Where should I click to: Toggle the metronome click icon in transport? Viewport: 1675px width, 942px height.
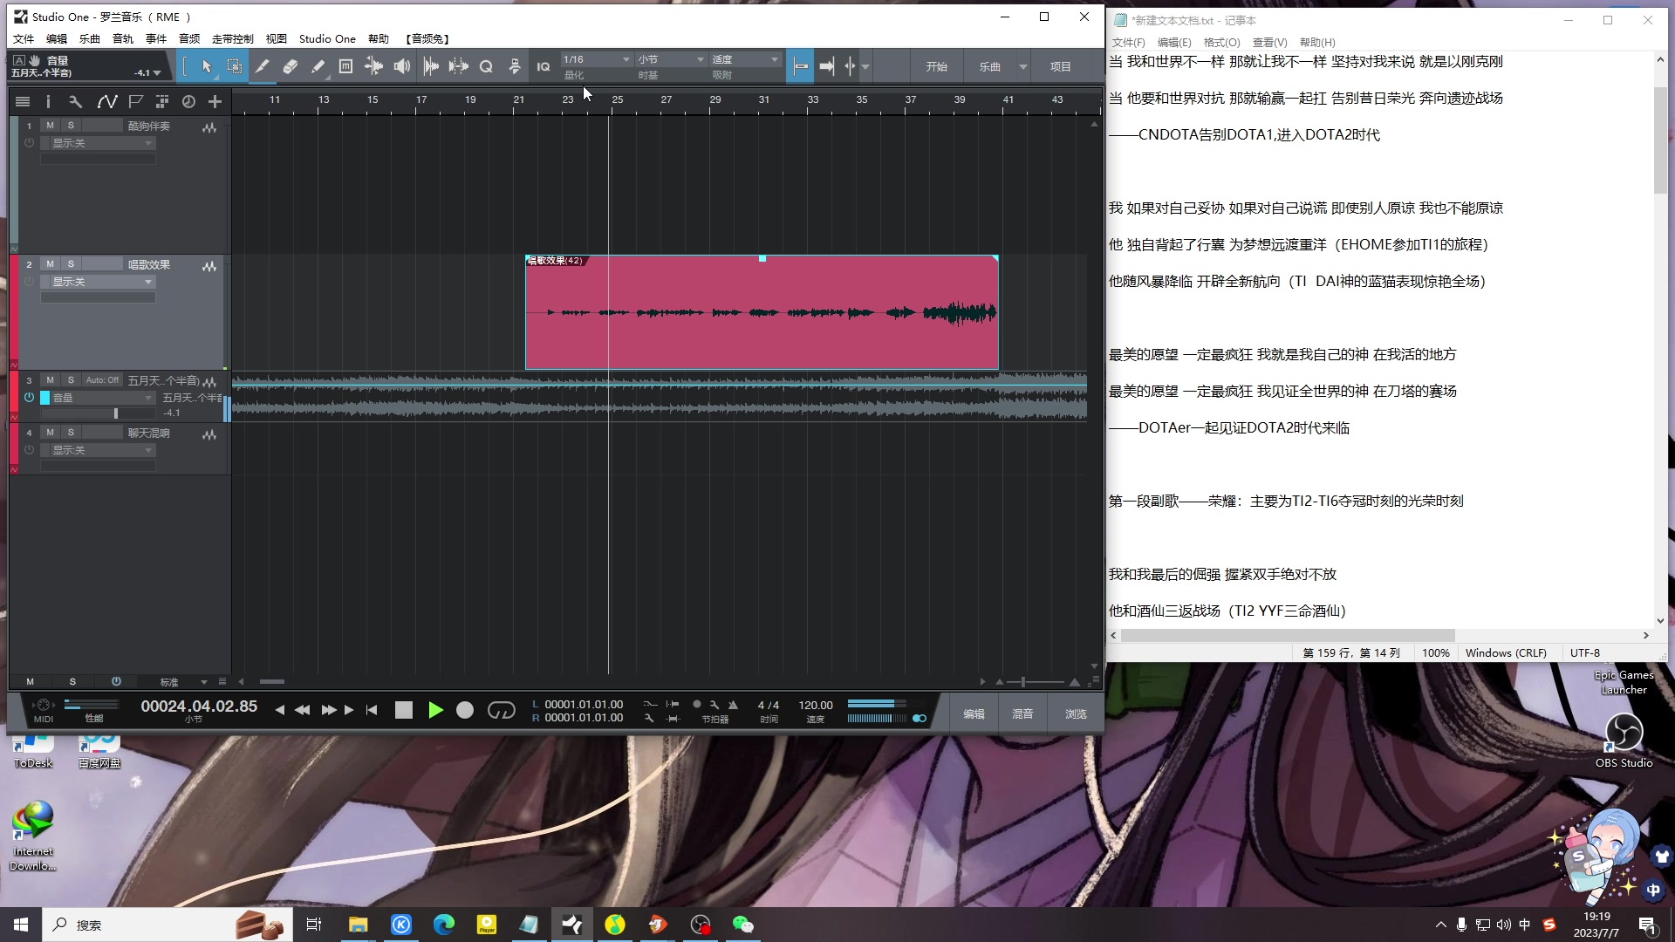(x=733, y=705)
